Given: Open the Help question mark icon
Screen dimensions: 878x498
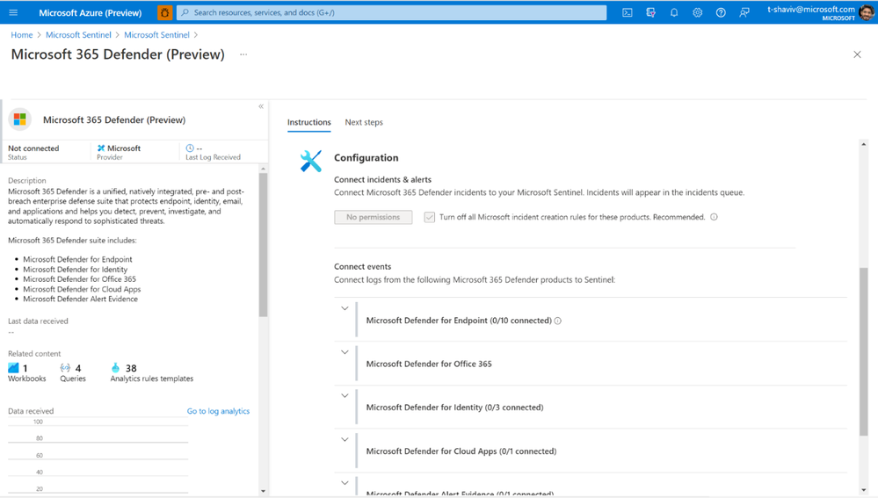Looking at the screenshot, I should (x=721, y=12).
